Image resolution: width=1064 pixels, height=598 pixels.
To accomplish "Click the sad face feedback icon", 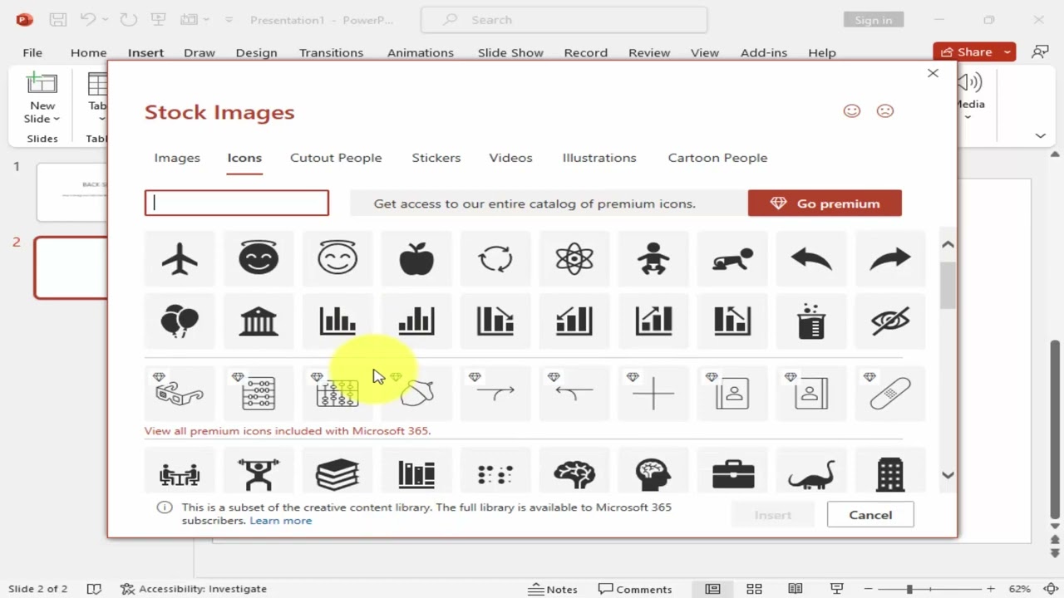I will (x=885, y=110).
